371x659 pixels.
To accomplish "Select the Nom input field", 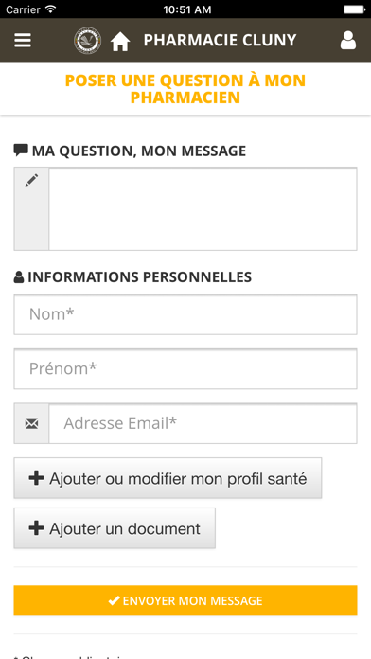I will (185, 314).
